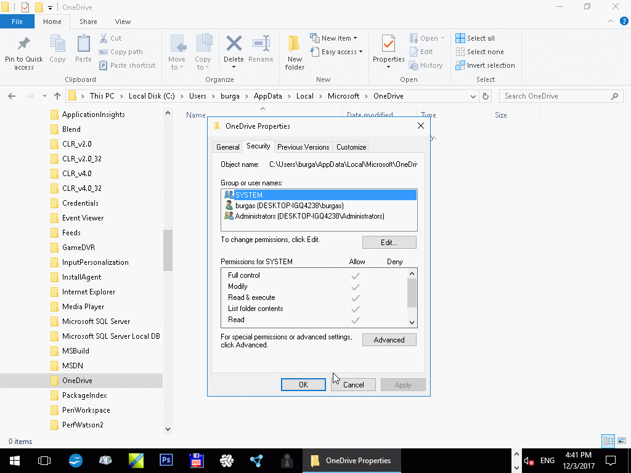Viewport: 631px width, 473px height.
Task: Click the Delete X icon
Action: coord(234,44)
